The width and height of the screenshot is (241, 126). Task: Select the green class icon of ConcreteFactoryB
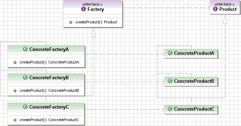[x=25, y=77]
